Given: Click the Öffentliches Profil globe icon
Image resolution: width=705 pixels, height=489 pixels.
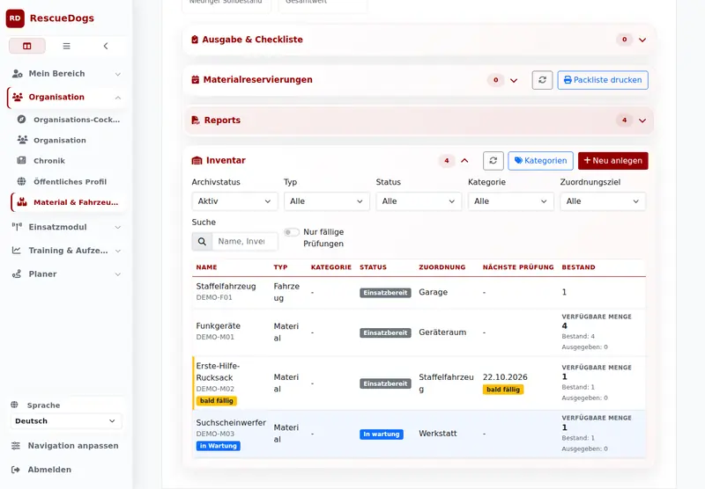Looking at the screenshot, I should click(x=21, y=181).
